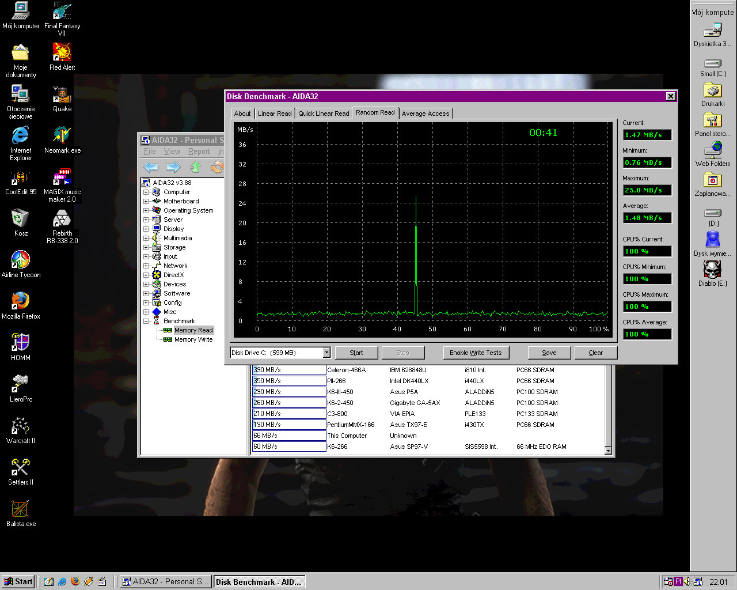Select the Random Read tab
737x590 pixels.
[375, 112]
